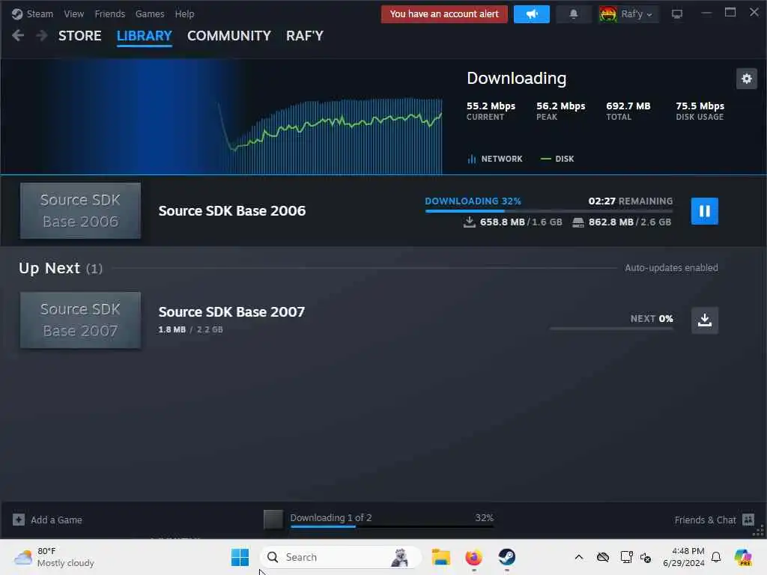Click the display connect tray icon
767x575 pixels.
[x=626, y=557]
